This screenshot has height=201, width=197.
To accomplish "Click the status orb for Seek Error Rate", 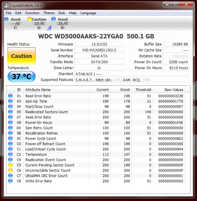I will [x=10, y=117].
